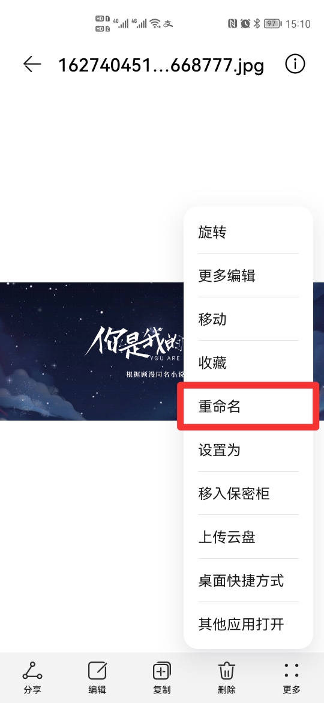Tap Bluetooth icon in status bar
The width and height of the screenshot is (324, 703).
tap(257, 23)
